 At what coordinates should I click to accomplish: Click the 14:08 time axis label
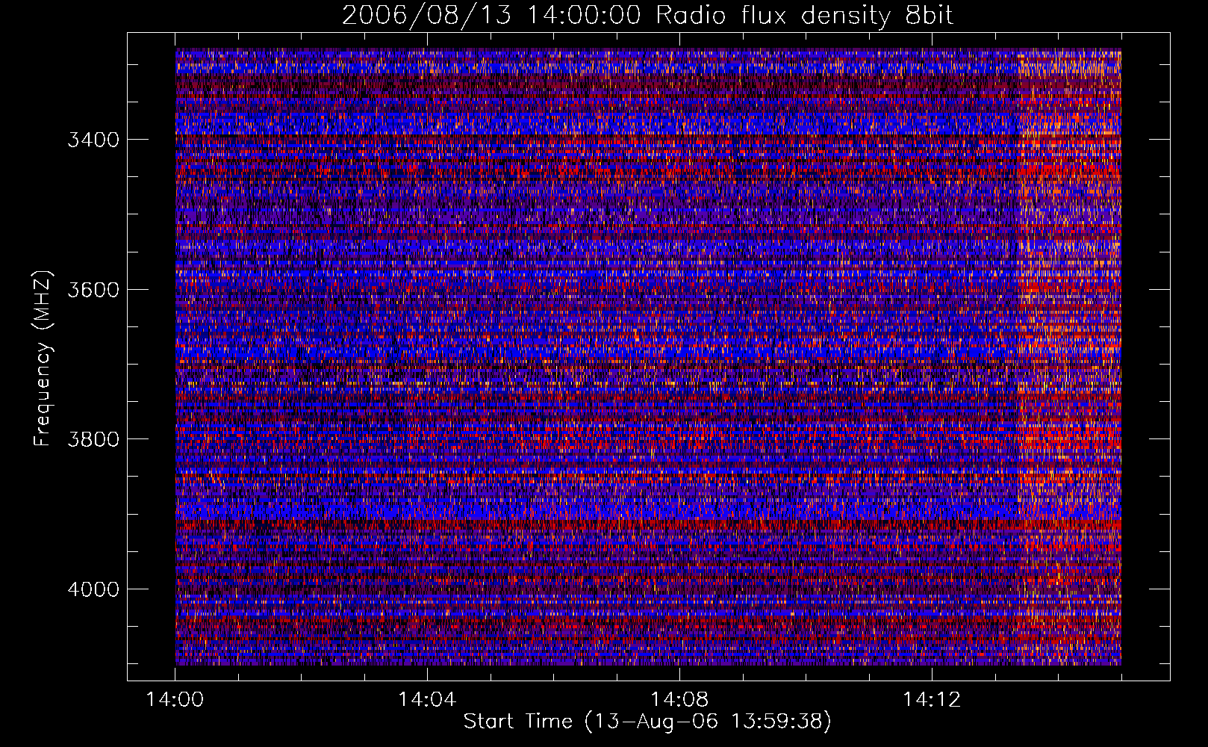679,699
